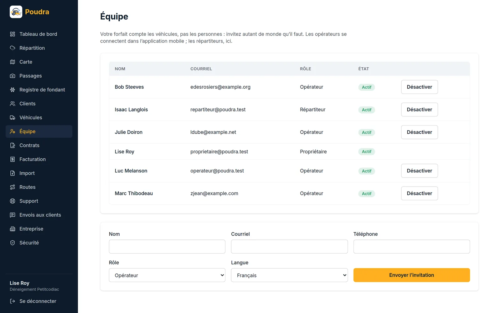Deactivate Julie Doiron
501x313 pixels.
tap(419, 132)
